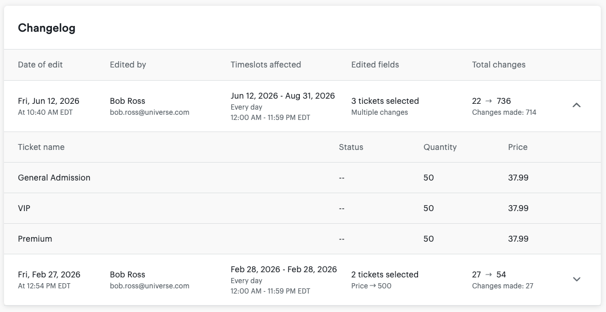Collapse the Jun 12, 2026 changelog entry chevron
The image size is (606, 312).
576,105
